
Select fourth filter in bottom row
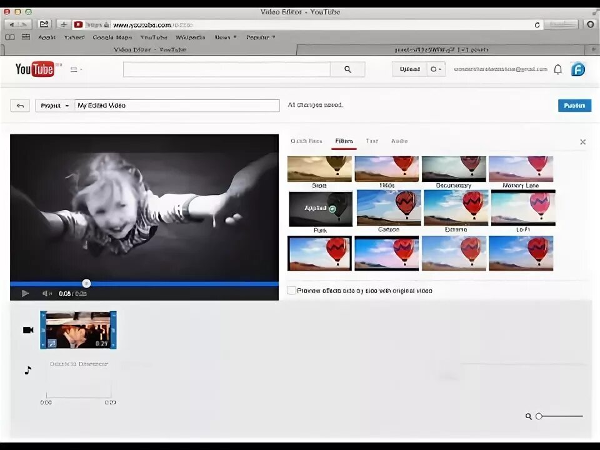coord(521,253)
